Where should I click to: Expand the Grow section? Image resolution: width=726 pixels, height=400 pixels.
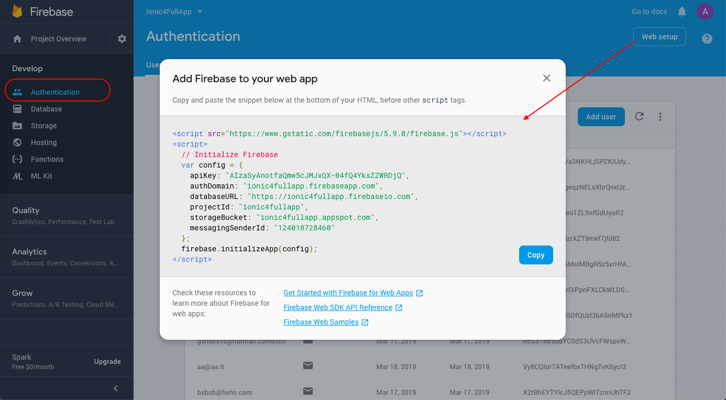67,298
